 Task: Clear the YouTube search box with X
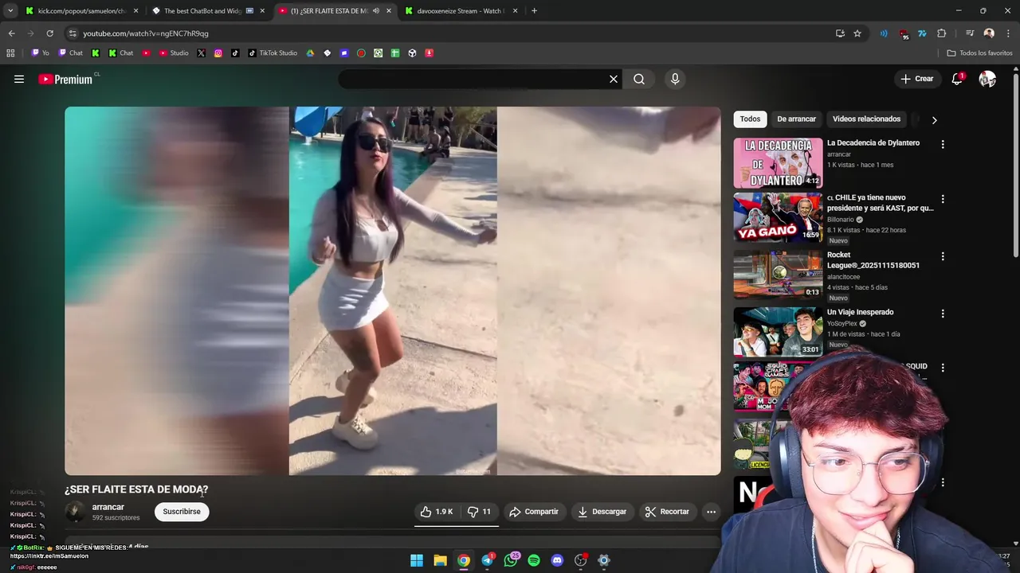[x=614, y=79]
